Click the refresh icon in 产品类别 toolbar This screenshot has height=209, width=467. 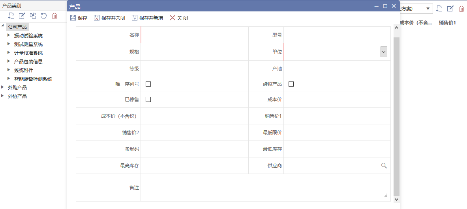tap(44, 16)
